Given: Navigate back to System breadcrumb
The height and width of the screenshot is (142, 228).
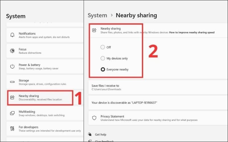Looking at the screenshot, I should tap(97, 15).
